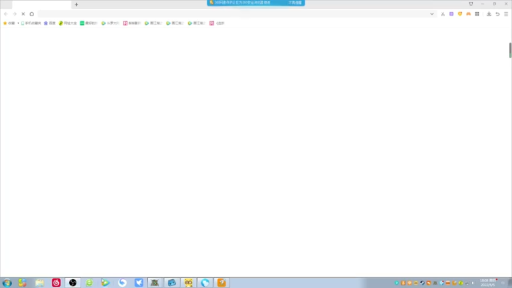This screenshot has height=288, width=512.
Task: Expand the small arrow beside 收藏
Action: [18, 23]
